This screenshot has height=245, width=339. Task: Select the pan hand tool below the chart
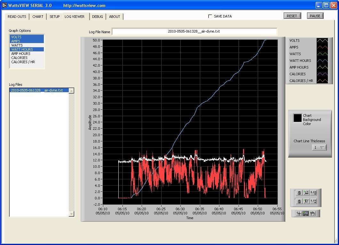tap(313, 213)
